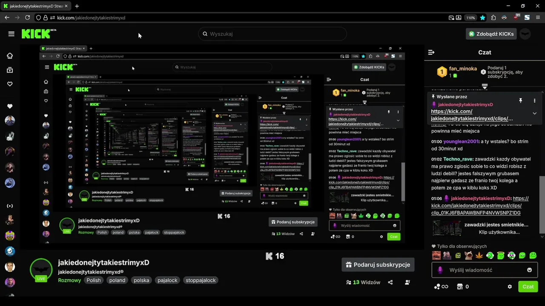Click the follow user icon beside share
545x306 pixels.
(x=407, y=282)
